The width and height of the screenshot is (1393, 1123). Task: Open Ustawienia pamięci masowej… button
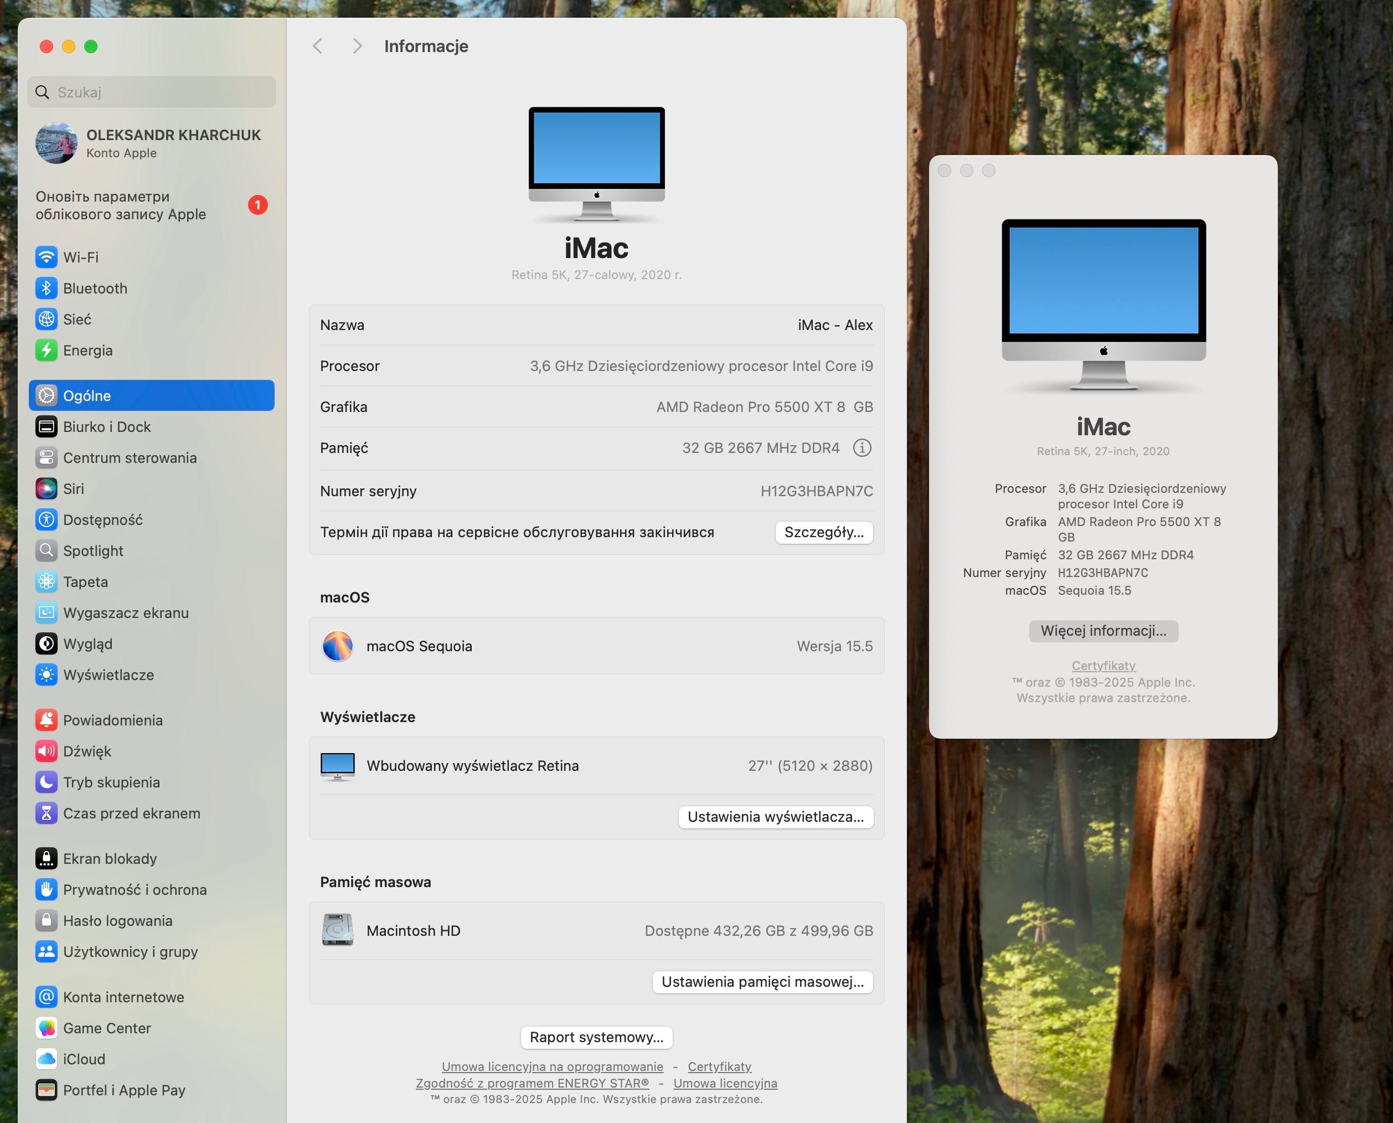click(x=762, y=982)
